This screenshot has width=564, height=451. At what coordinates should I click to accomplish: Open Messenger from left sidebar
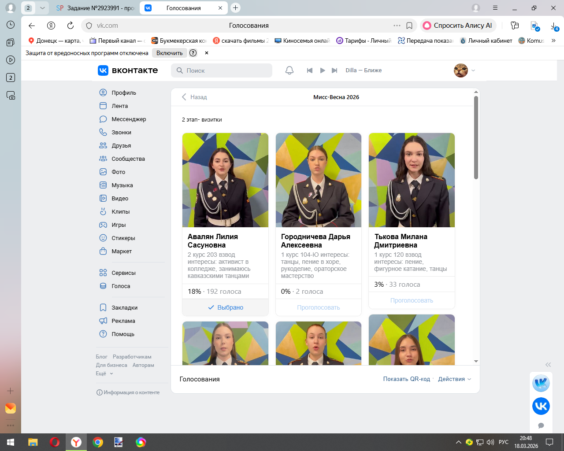coord(128,119)
